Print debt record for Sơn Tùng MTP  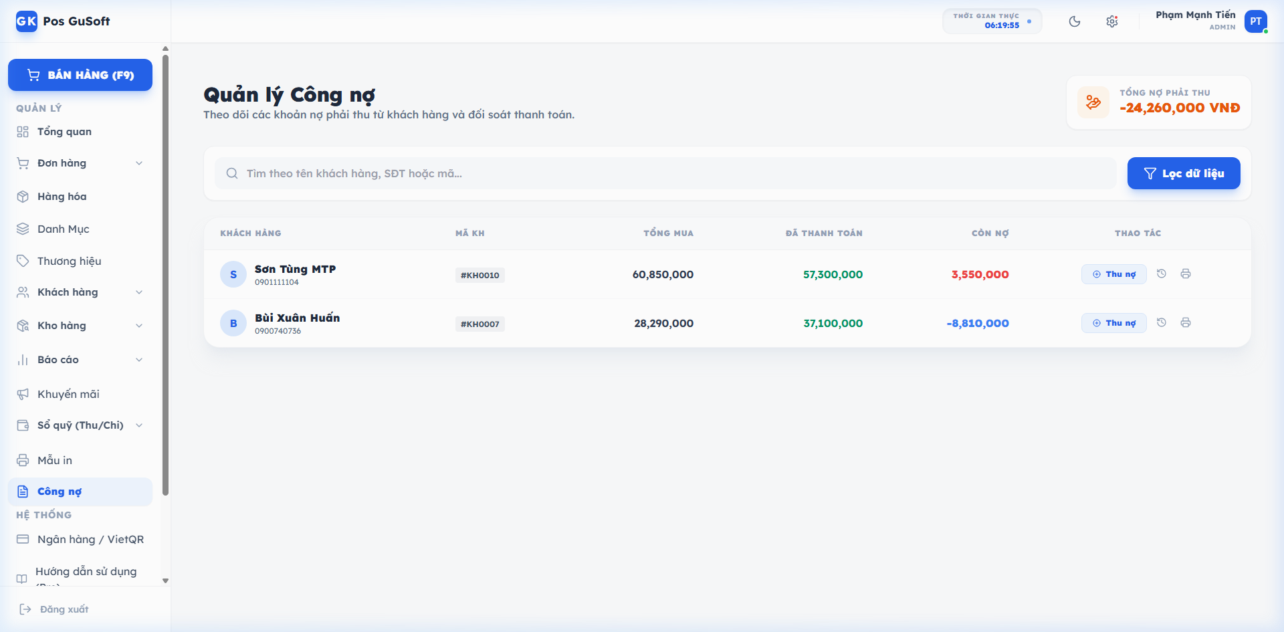[1186, 274]
